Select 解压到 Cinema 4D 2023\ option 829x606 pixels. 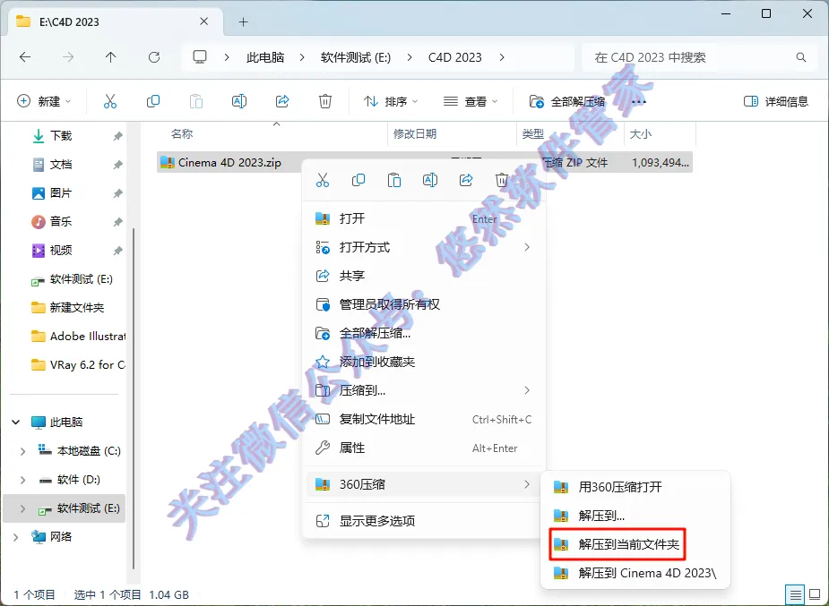click(635, 573)
